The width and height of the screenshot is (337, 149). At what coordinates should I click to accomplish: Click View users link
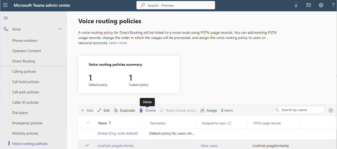pyautogui.click(x=209, y=146)
